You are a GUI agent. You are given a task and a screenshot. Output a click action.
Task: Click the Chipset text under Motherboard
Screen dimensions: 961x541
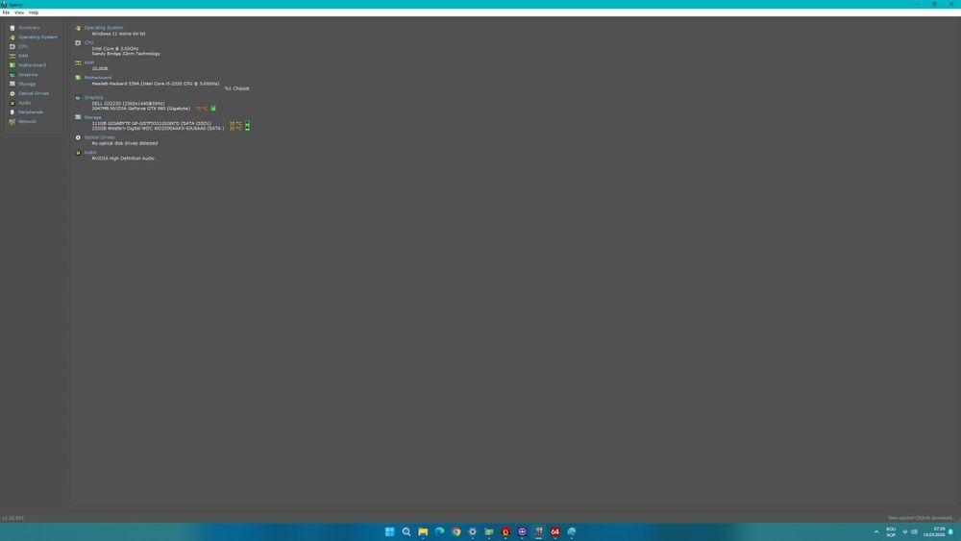pyautogui.click(x=236, y=88)
